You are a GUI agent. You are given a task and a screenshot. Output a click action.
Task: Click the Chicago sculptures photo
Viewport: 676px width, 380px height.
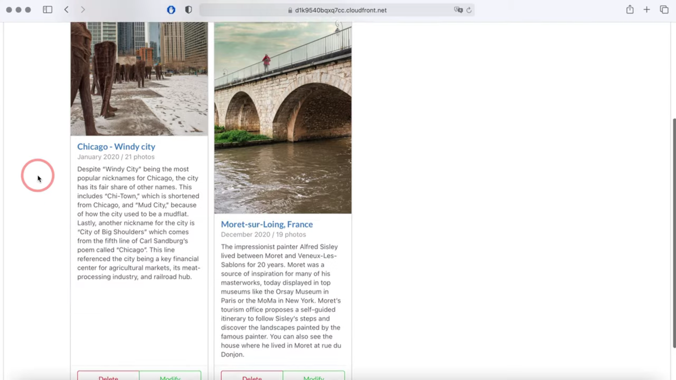139,79
